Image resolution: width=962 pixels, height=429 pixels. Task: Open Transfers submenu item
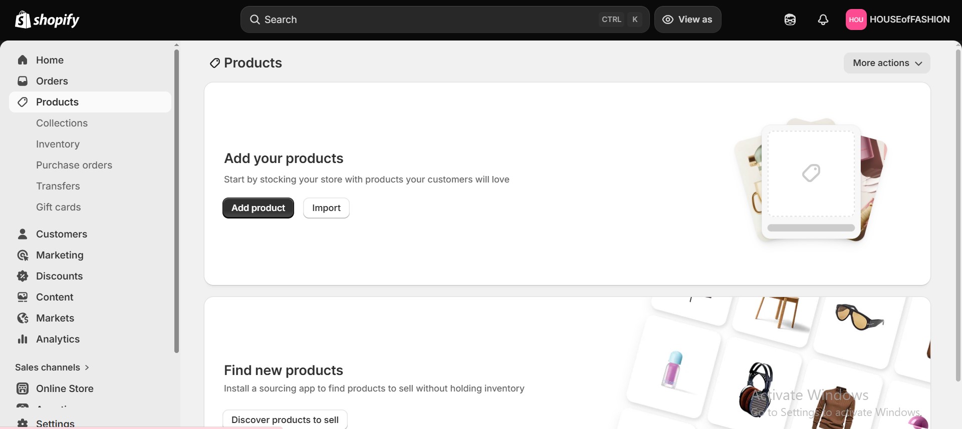pyautogui.click(x=58, y=186)
